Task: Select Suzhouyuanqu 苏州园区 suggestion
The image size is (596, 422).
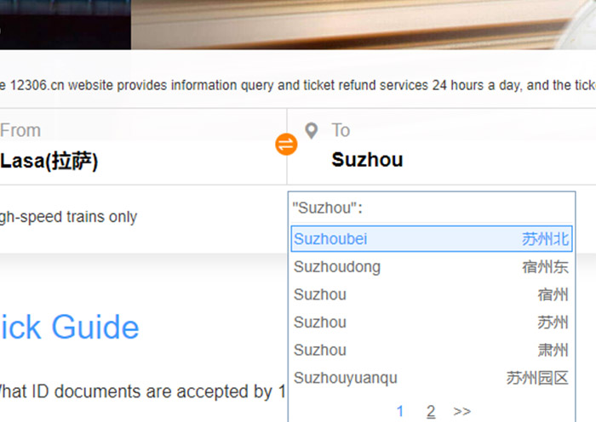Action: coord(432,378)
